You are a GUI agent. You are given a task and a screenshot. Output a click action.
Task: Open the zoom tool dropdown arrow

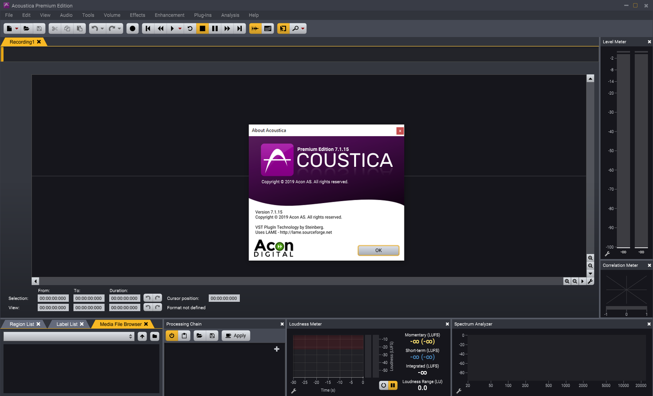tap(303, 29)
